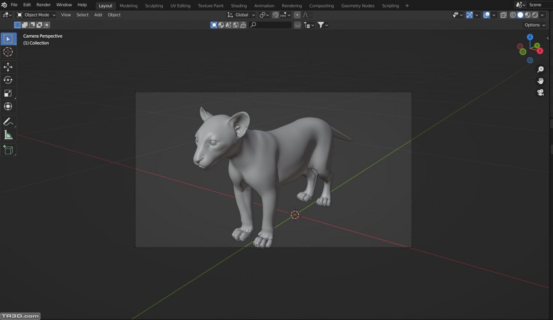The image size is (553, 320).
Task: Expand the Global transform orientation dropdown
Action: 241,15
